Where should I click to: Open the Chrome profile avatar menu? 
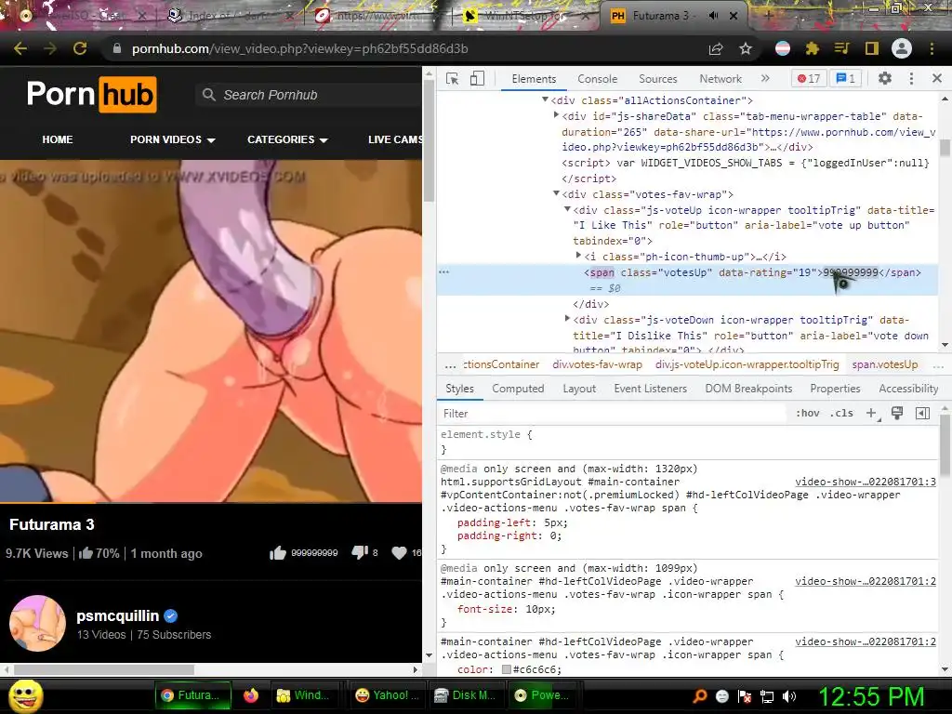[x=902, y=48]
